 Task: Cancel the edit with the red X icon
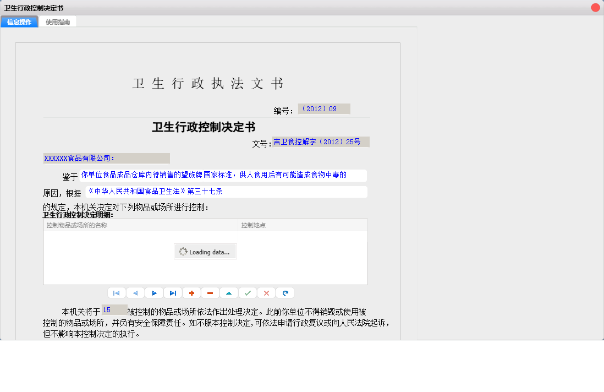[267, 292]
